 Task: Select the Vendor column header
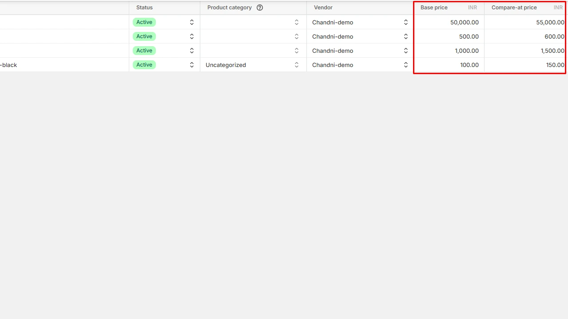point(360,8)
